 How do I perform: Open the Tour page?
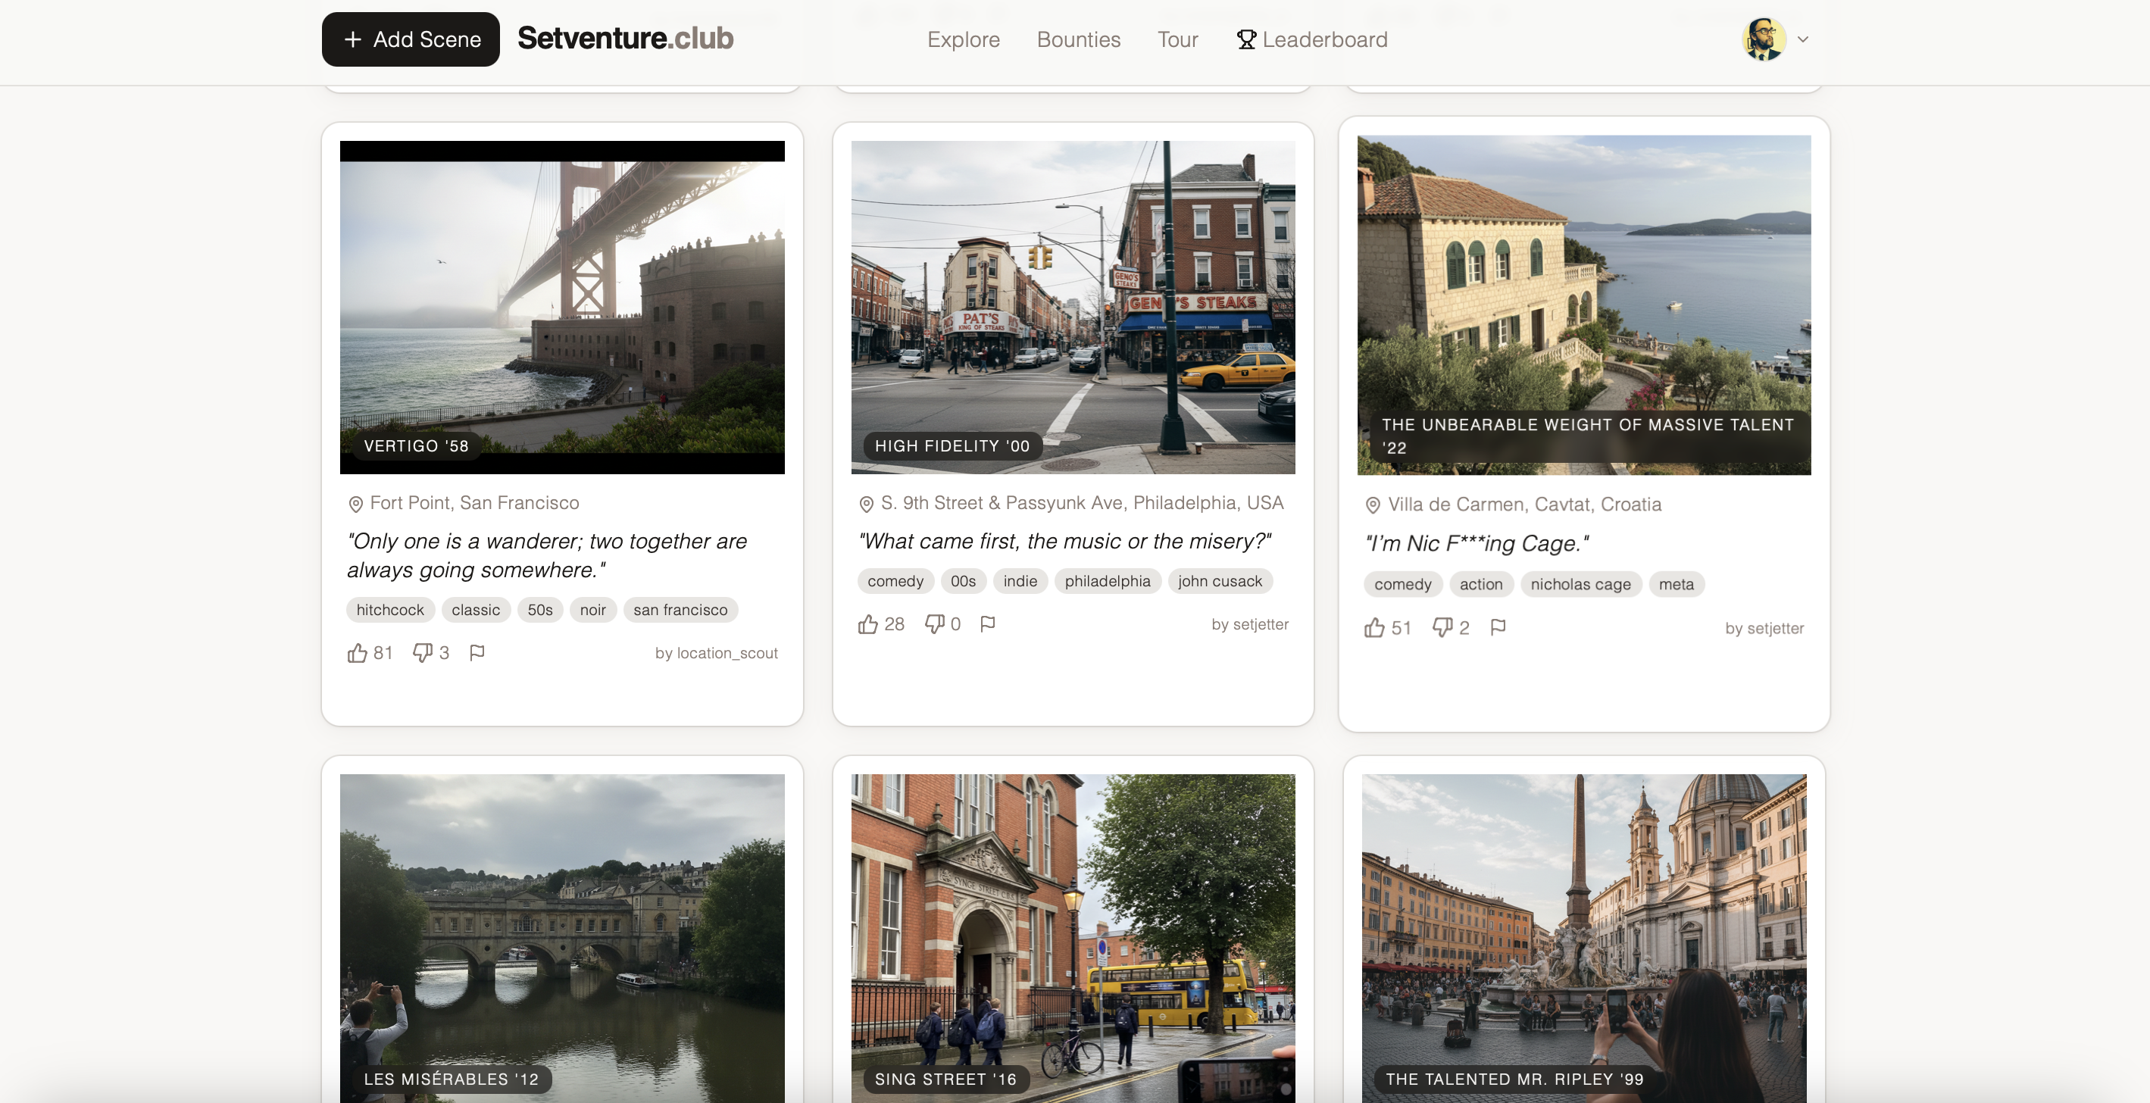(1177, 39)
